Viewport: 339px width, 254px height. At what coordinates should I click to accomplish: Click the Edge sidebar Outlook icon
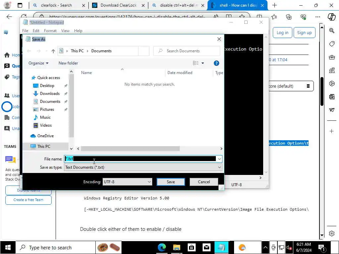pos(332,97)
